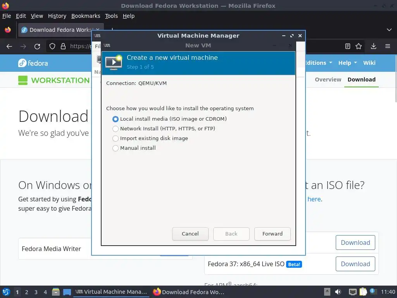Close the Virtual Machine Manager window
The image size is (397, 298).
tap(300, 36)
